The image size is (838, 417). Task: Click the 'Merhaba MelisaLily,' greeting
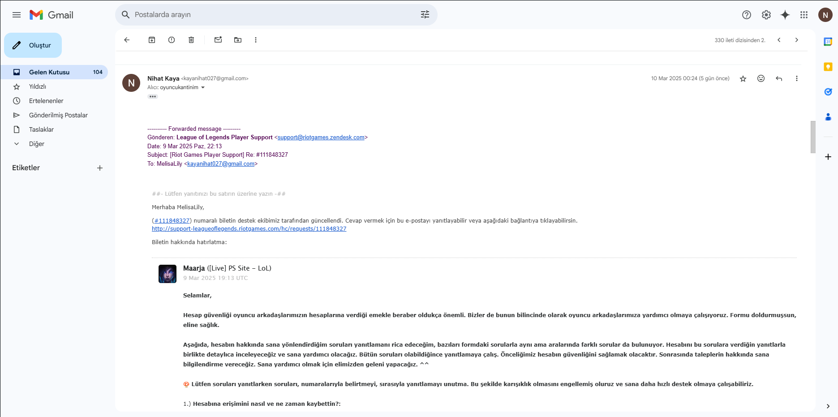(x=178, y=207)
